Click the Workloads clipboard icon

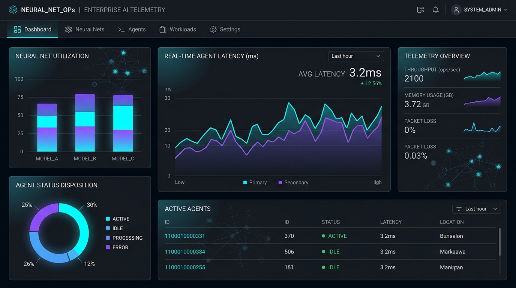pyautogui.click(x=163, y=29)
